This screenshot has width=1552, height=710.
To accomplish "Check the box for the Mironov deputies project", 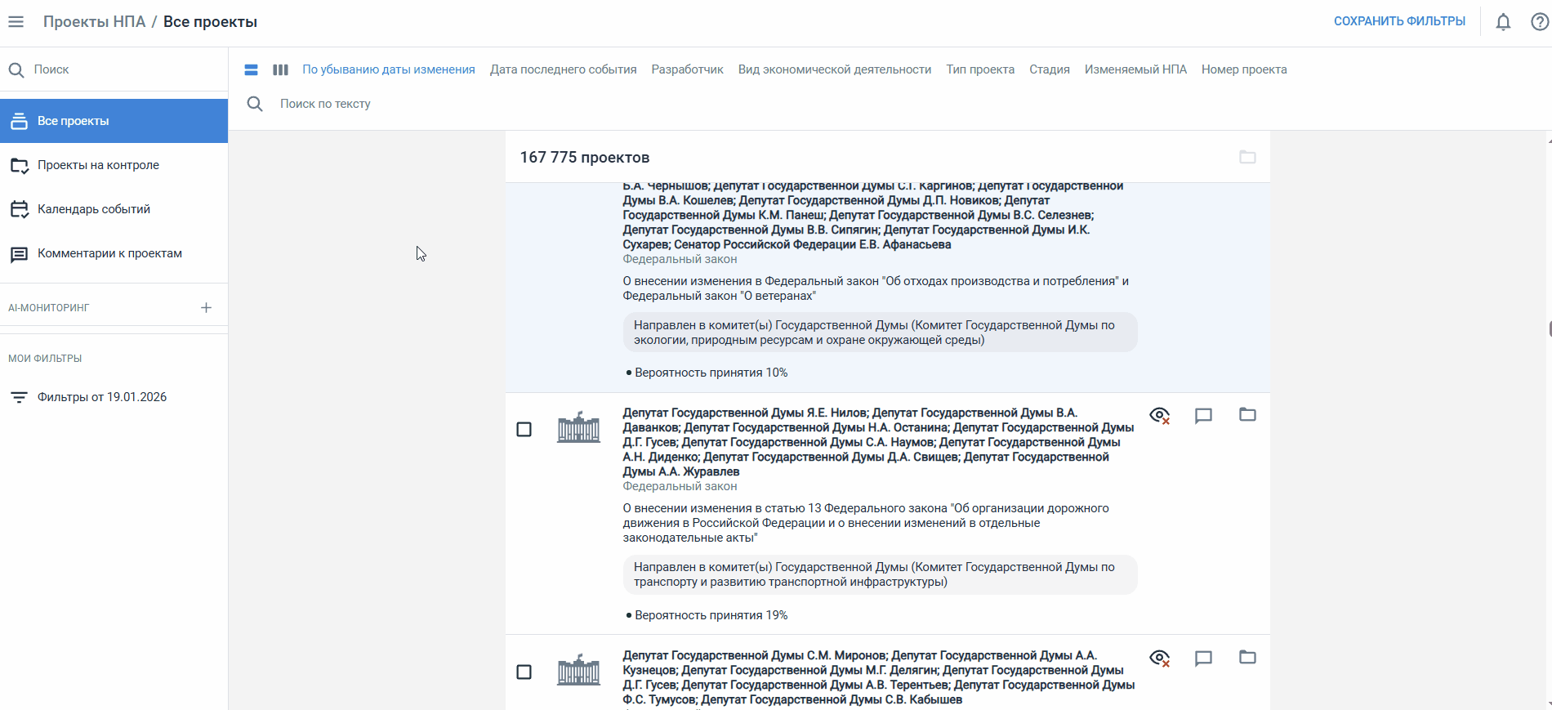I will 524,672.
